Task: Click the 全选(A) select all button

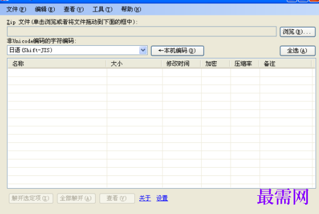Action: coord(297,51)
